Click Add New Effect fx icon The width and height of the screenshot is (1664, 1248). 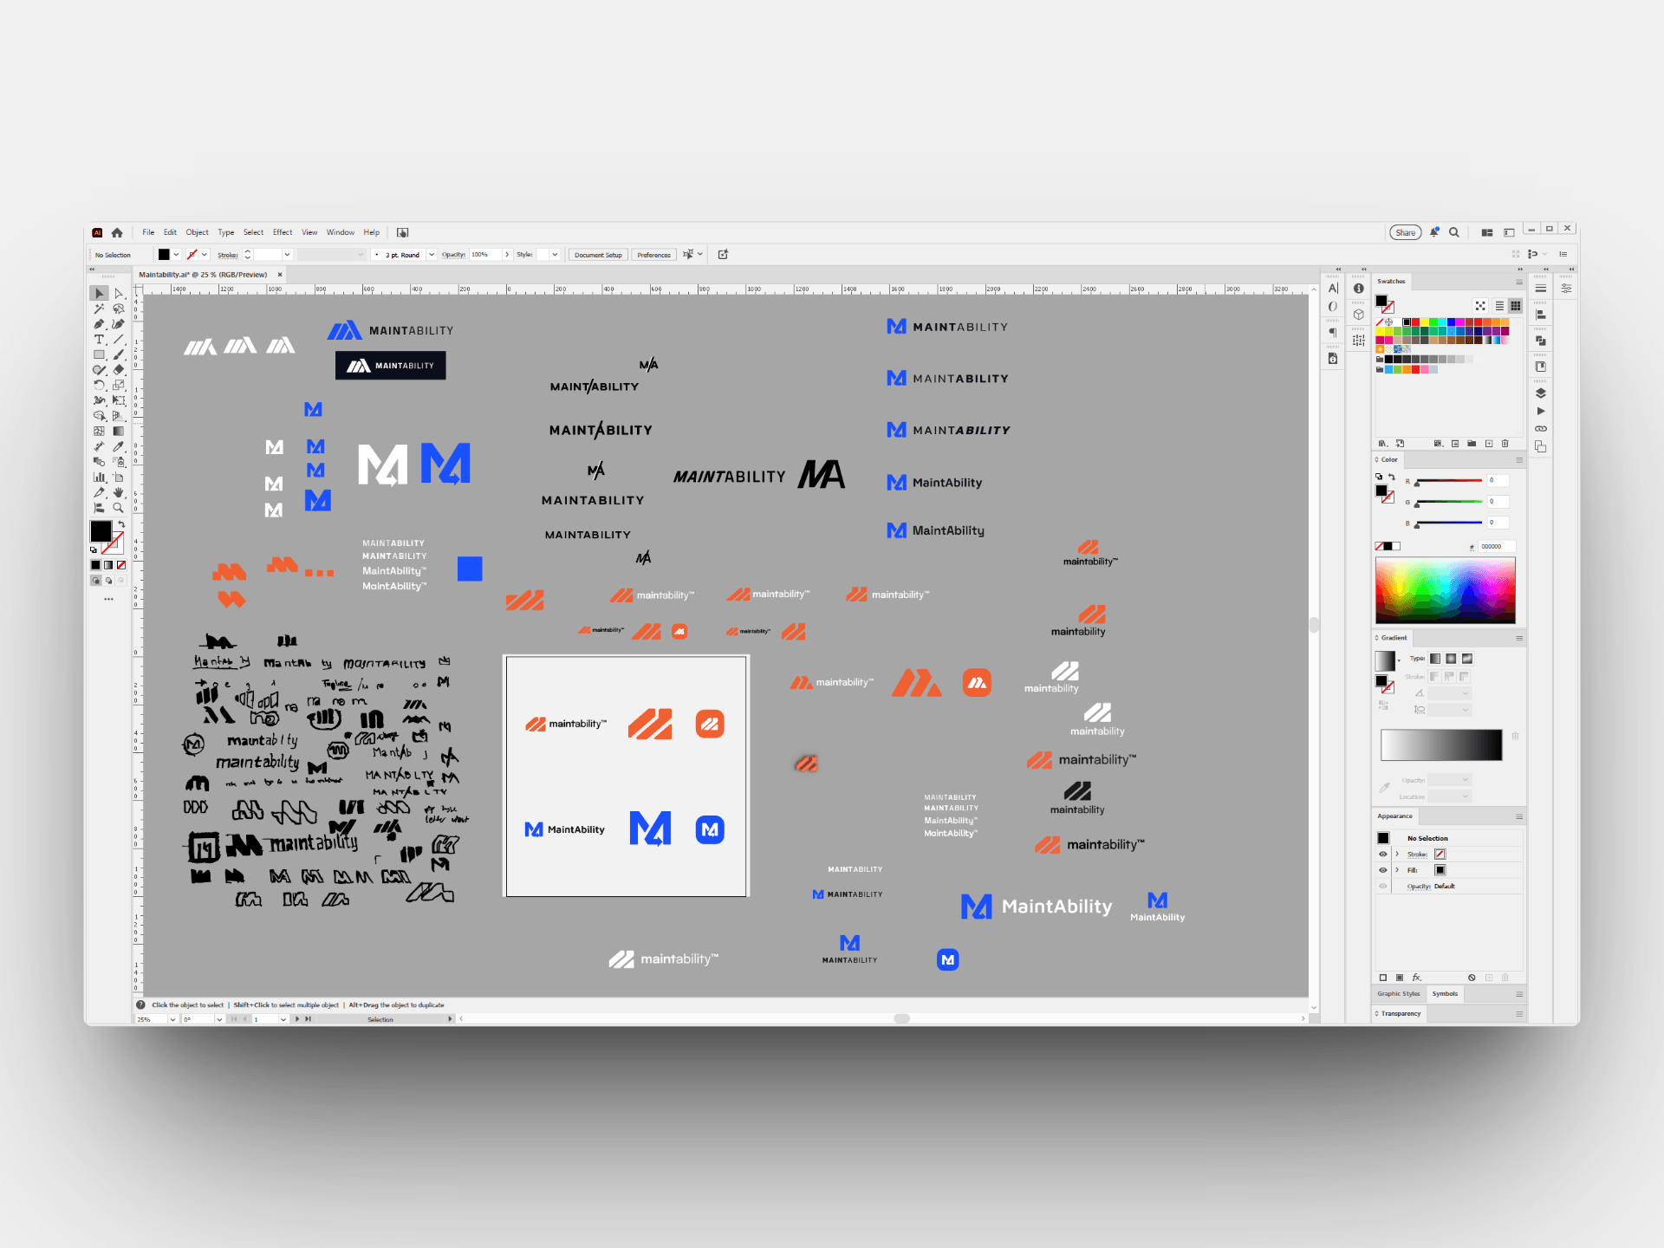point(1417,978)
